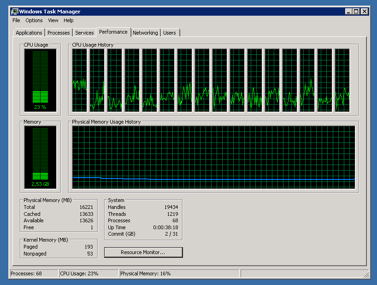Switch to the Services tab
Image resolution: width=377 pixels, height=285 pixels.
84,33
